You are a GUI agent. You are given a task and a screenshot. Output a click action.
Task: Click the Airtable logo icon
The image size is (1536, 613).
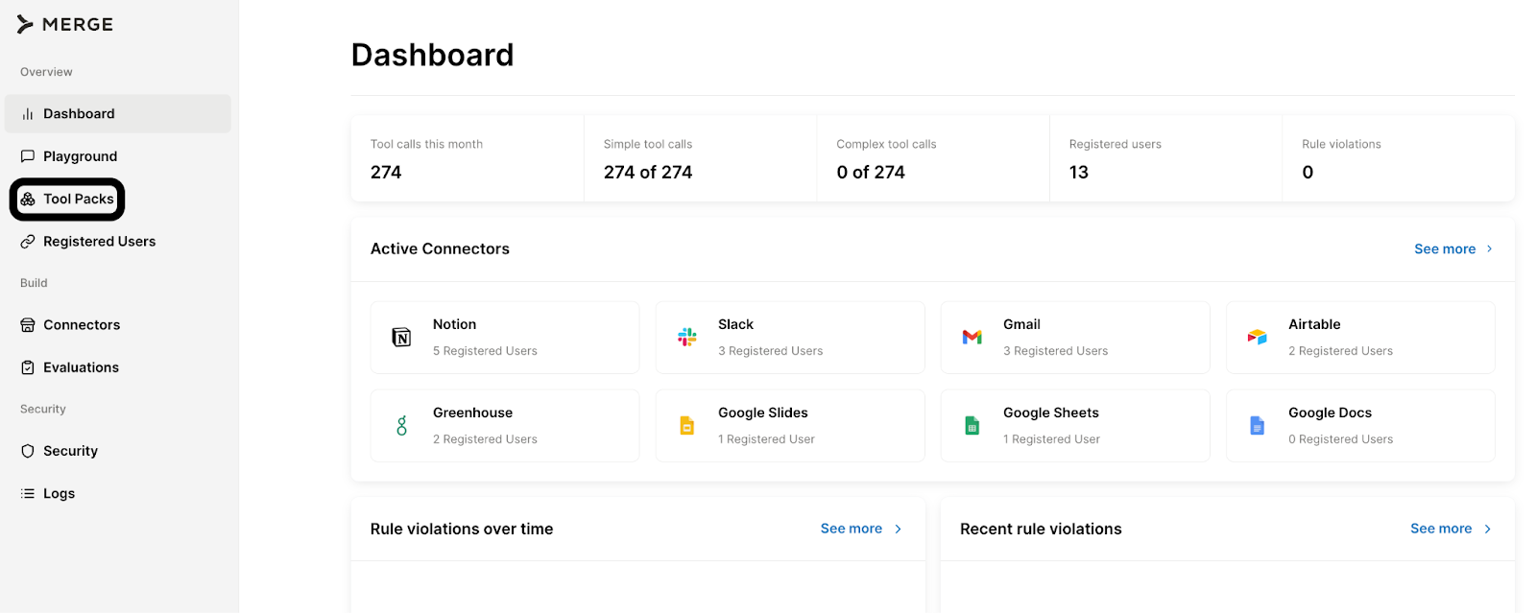(1258, 337)
